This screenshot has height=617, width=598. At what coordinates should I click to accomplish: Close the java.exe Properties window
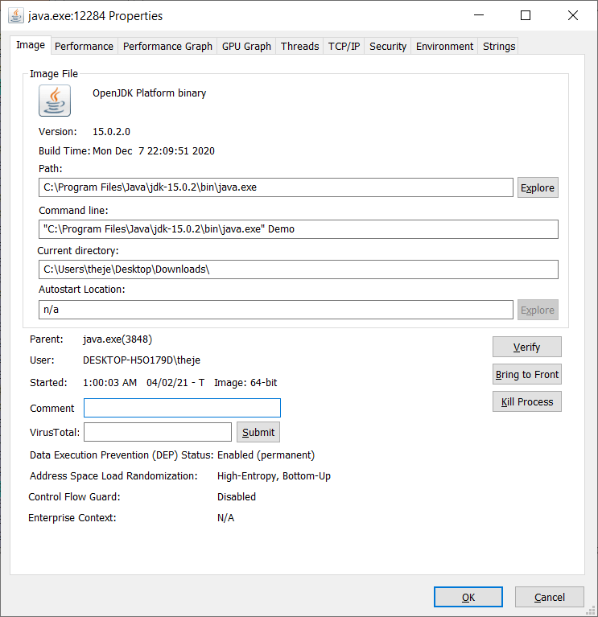pos(573,15)
